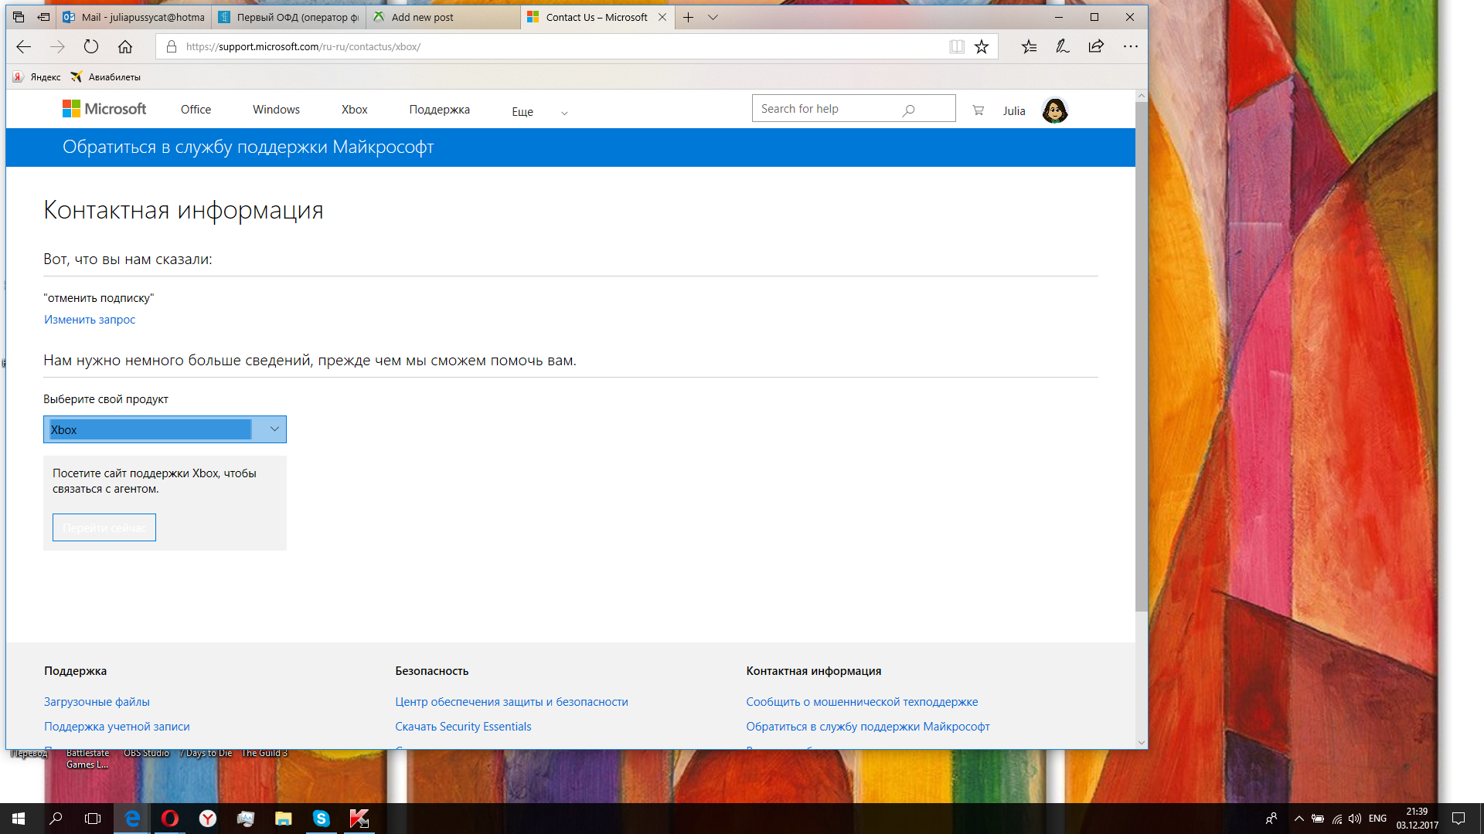Open reading view book icon
The image size is (1484, 834).
(x=957, y=46)
